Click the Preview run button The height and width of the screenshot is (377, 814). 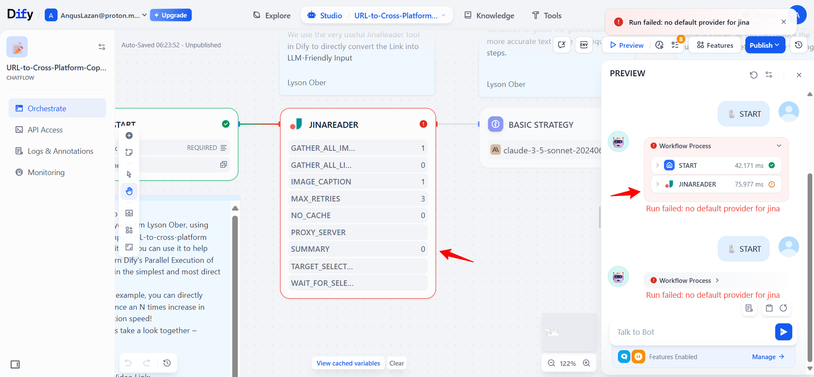(626, 45)
